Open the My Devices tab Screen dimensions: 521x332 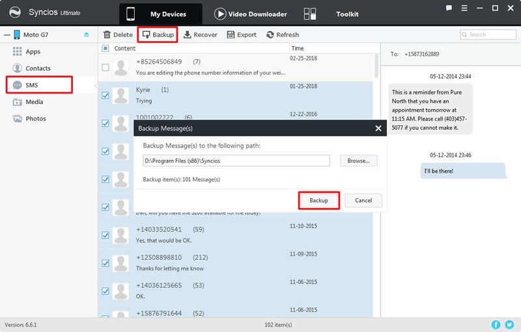point(160,14)
